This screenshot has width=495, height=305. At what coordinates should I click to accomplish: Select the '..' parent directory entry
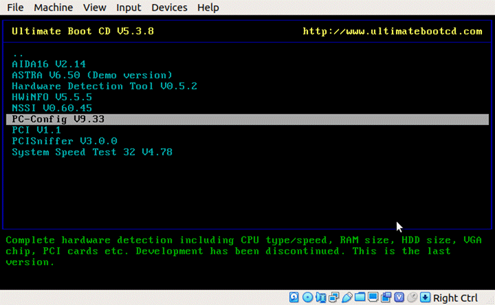tap(18, 54)
